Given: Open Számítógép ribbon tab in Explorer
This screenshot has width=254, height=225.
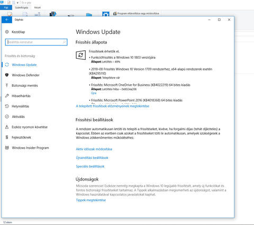Looking at the screenshot, I should (21, 7).
